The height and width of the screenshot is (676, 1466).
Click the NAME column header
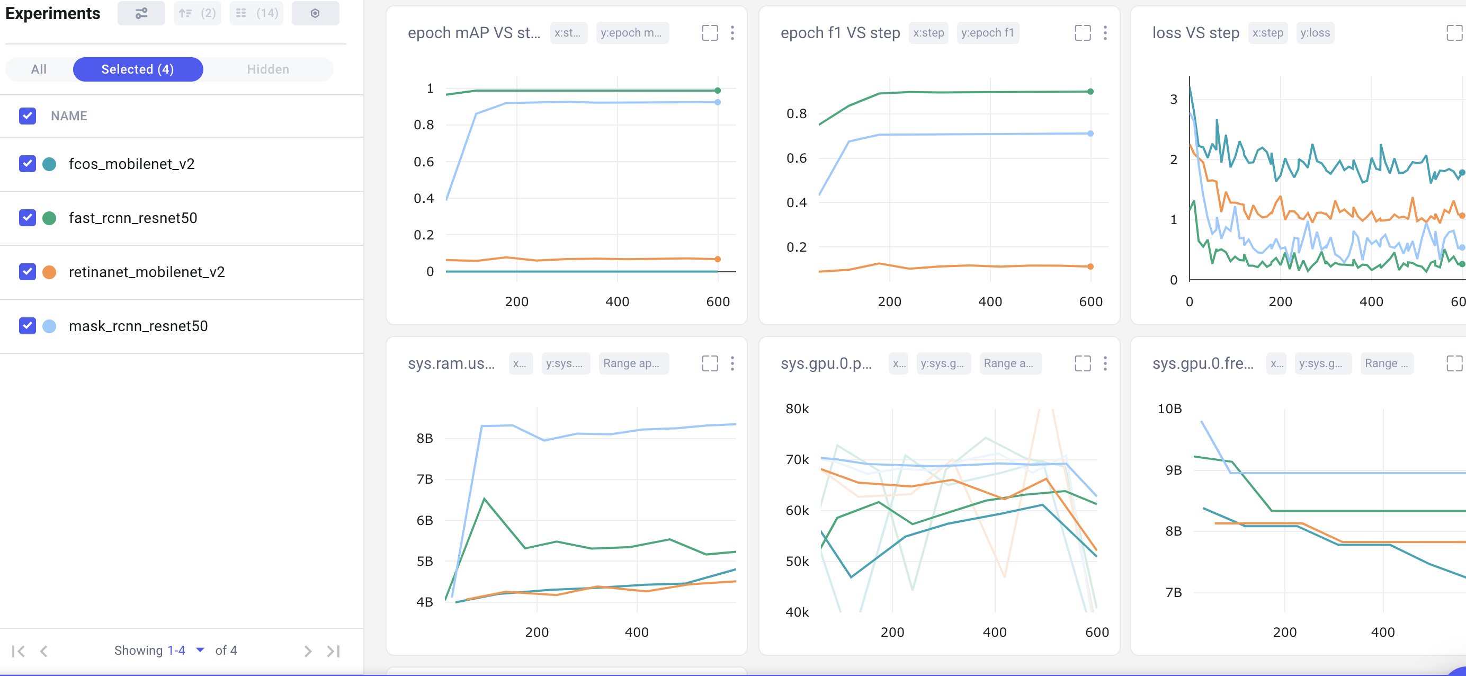(x=69, y=116)
